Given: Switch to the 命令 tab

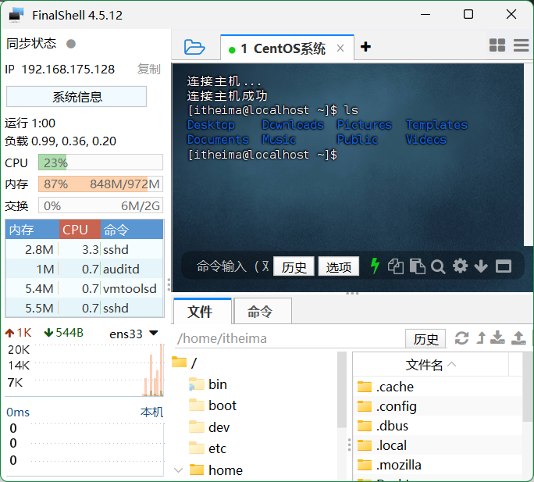Looking at the screenshot, I should point(262,311).
